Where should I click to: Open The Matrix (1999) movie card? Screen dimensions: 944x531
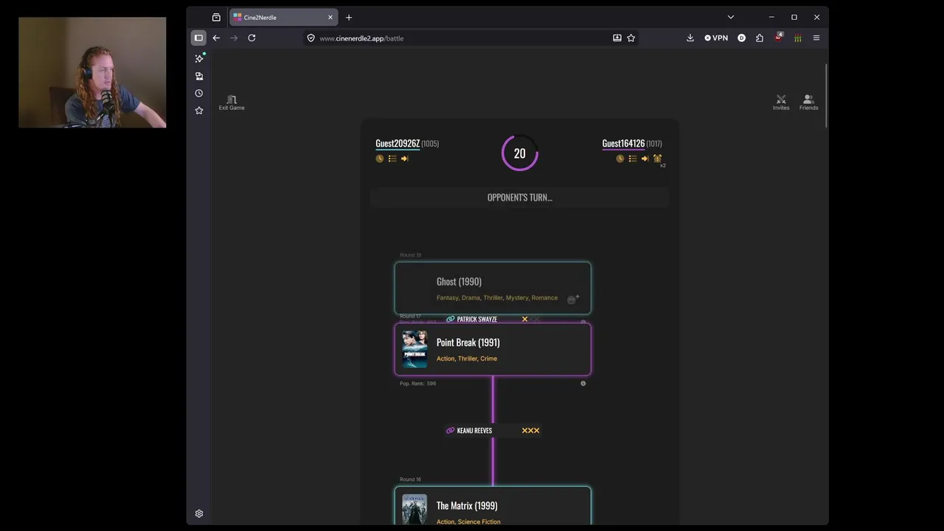(x=493, y=506)
